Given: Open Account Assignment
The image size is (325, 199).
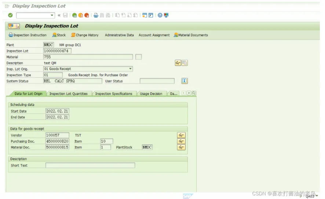Looking at the screenshot, I should (x=154, y=35).
